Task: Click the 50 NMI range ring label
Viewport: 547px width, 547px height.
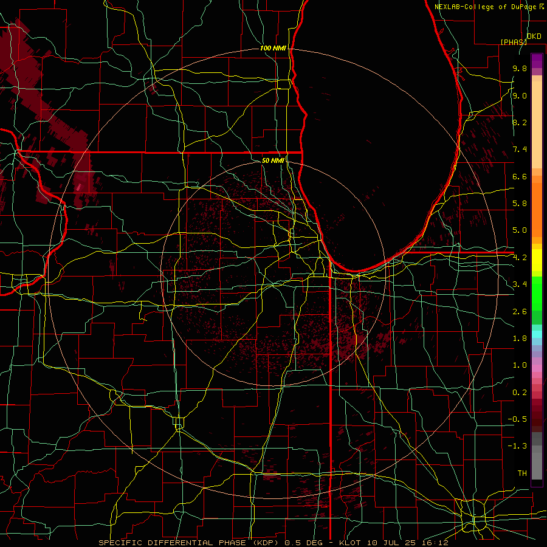Action: pyautogui.click(x=273, y=160)
